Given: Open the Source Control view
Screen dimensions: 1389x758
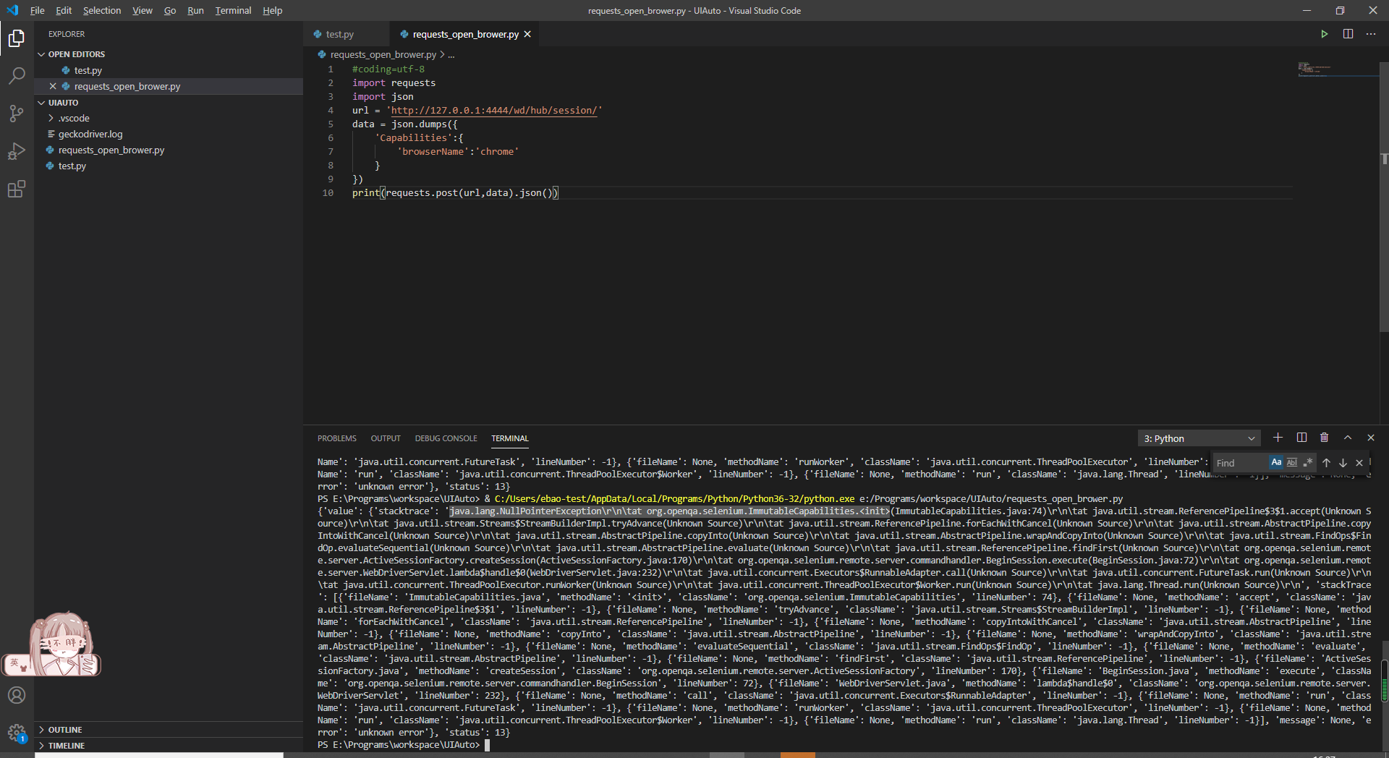Looking at the screenshot, I should coord(17,114).
